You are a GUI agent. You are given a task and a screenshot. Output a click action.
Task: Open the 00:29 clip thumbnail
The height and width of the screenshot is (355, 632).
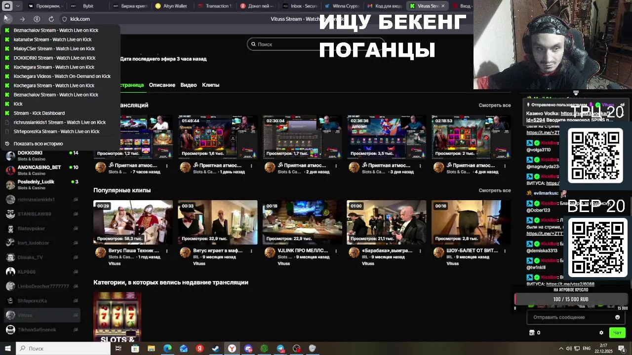coord(133,222)
